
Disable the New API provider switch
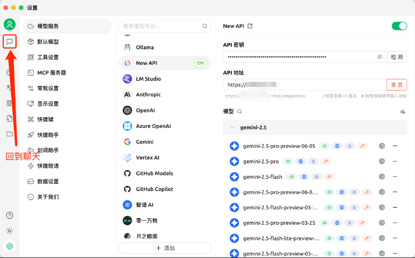point(399,26)
